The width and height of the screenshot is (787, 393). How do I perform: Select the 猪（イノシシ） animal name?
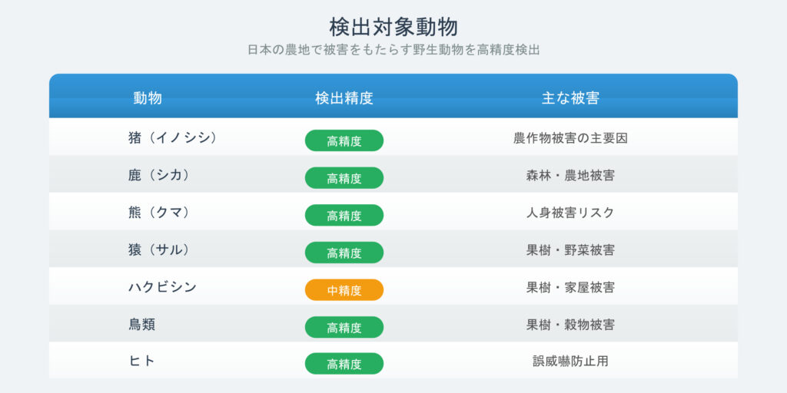(173, 137)
